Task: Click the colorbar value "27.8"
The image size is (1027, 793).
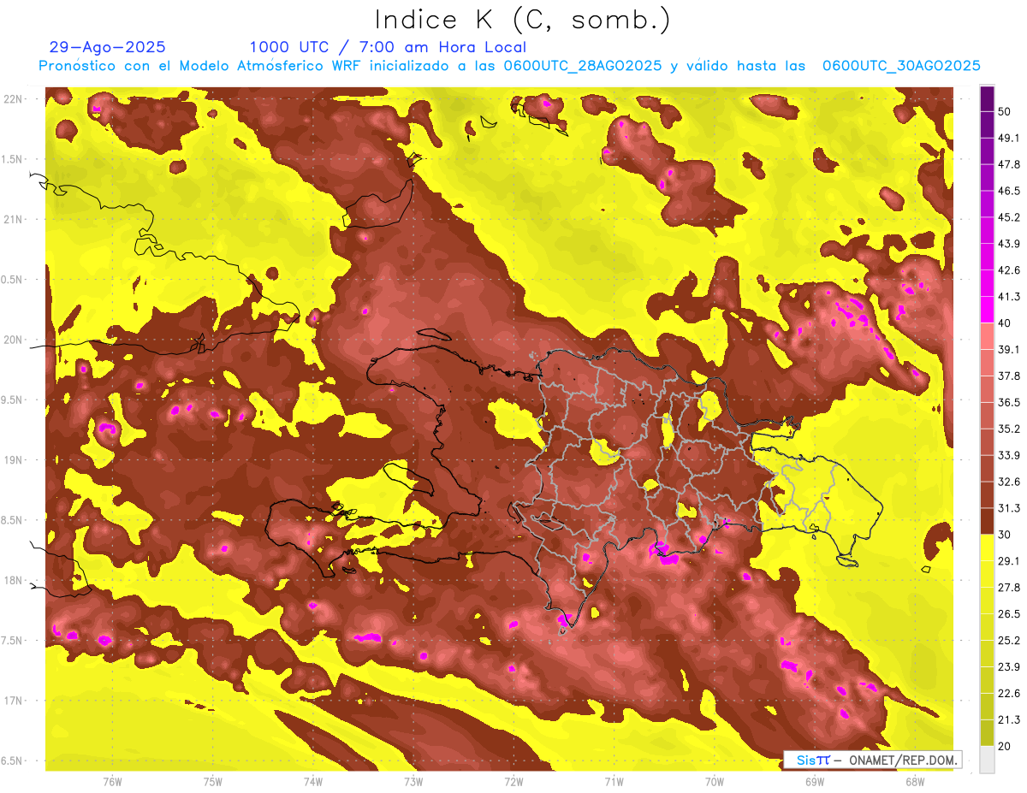Action: pyautogui.click(x=1009, y=588)
